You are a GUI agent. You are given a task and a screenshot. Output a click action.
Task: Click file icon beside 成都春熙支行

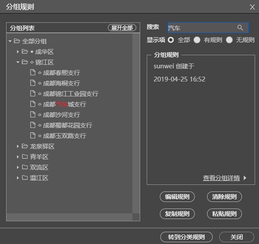point(33,73)
